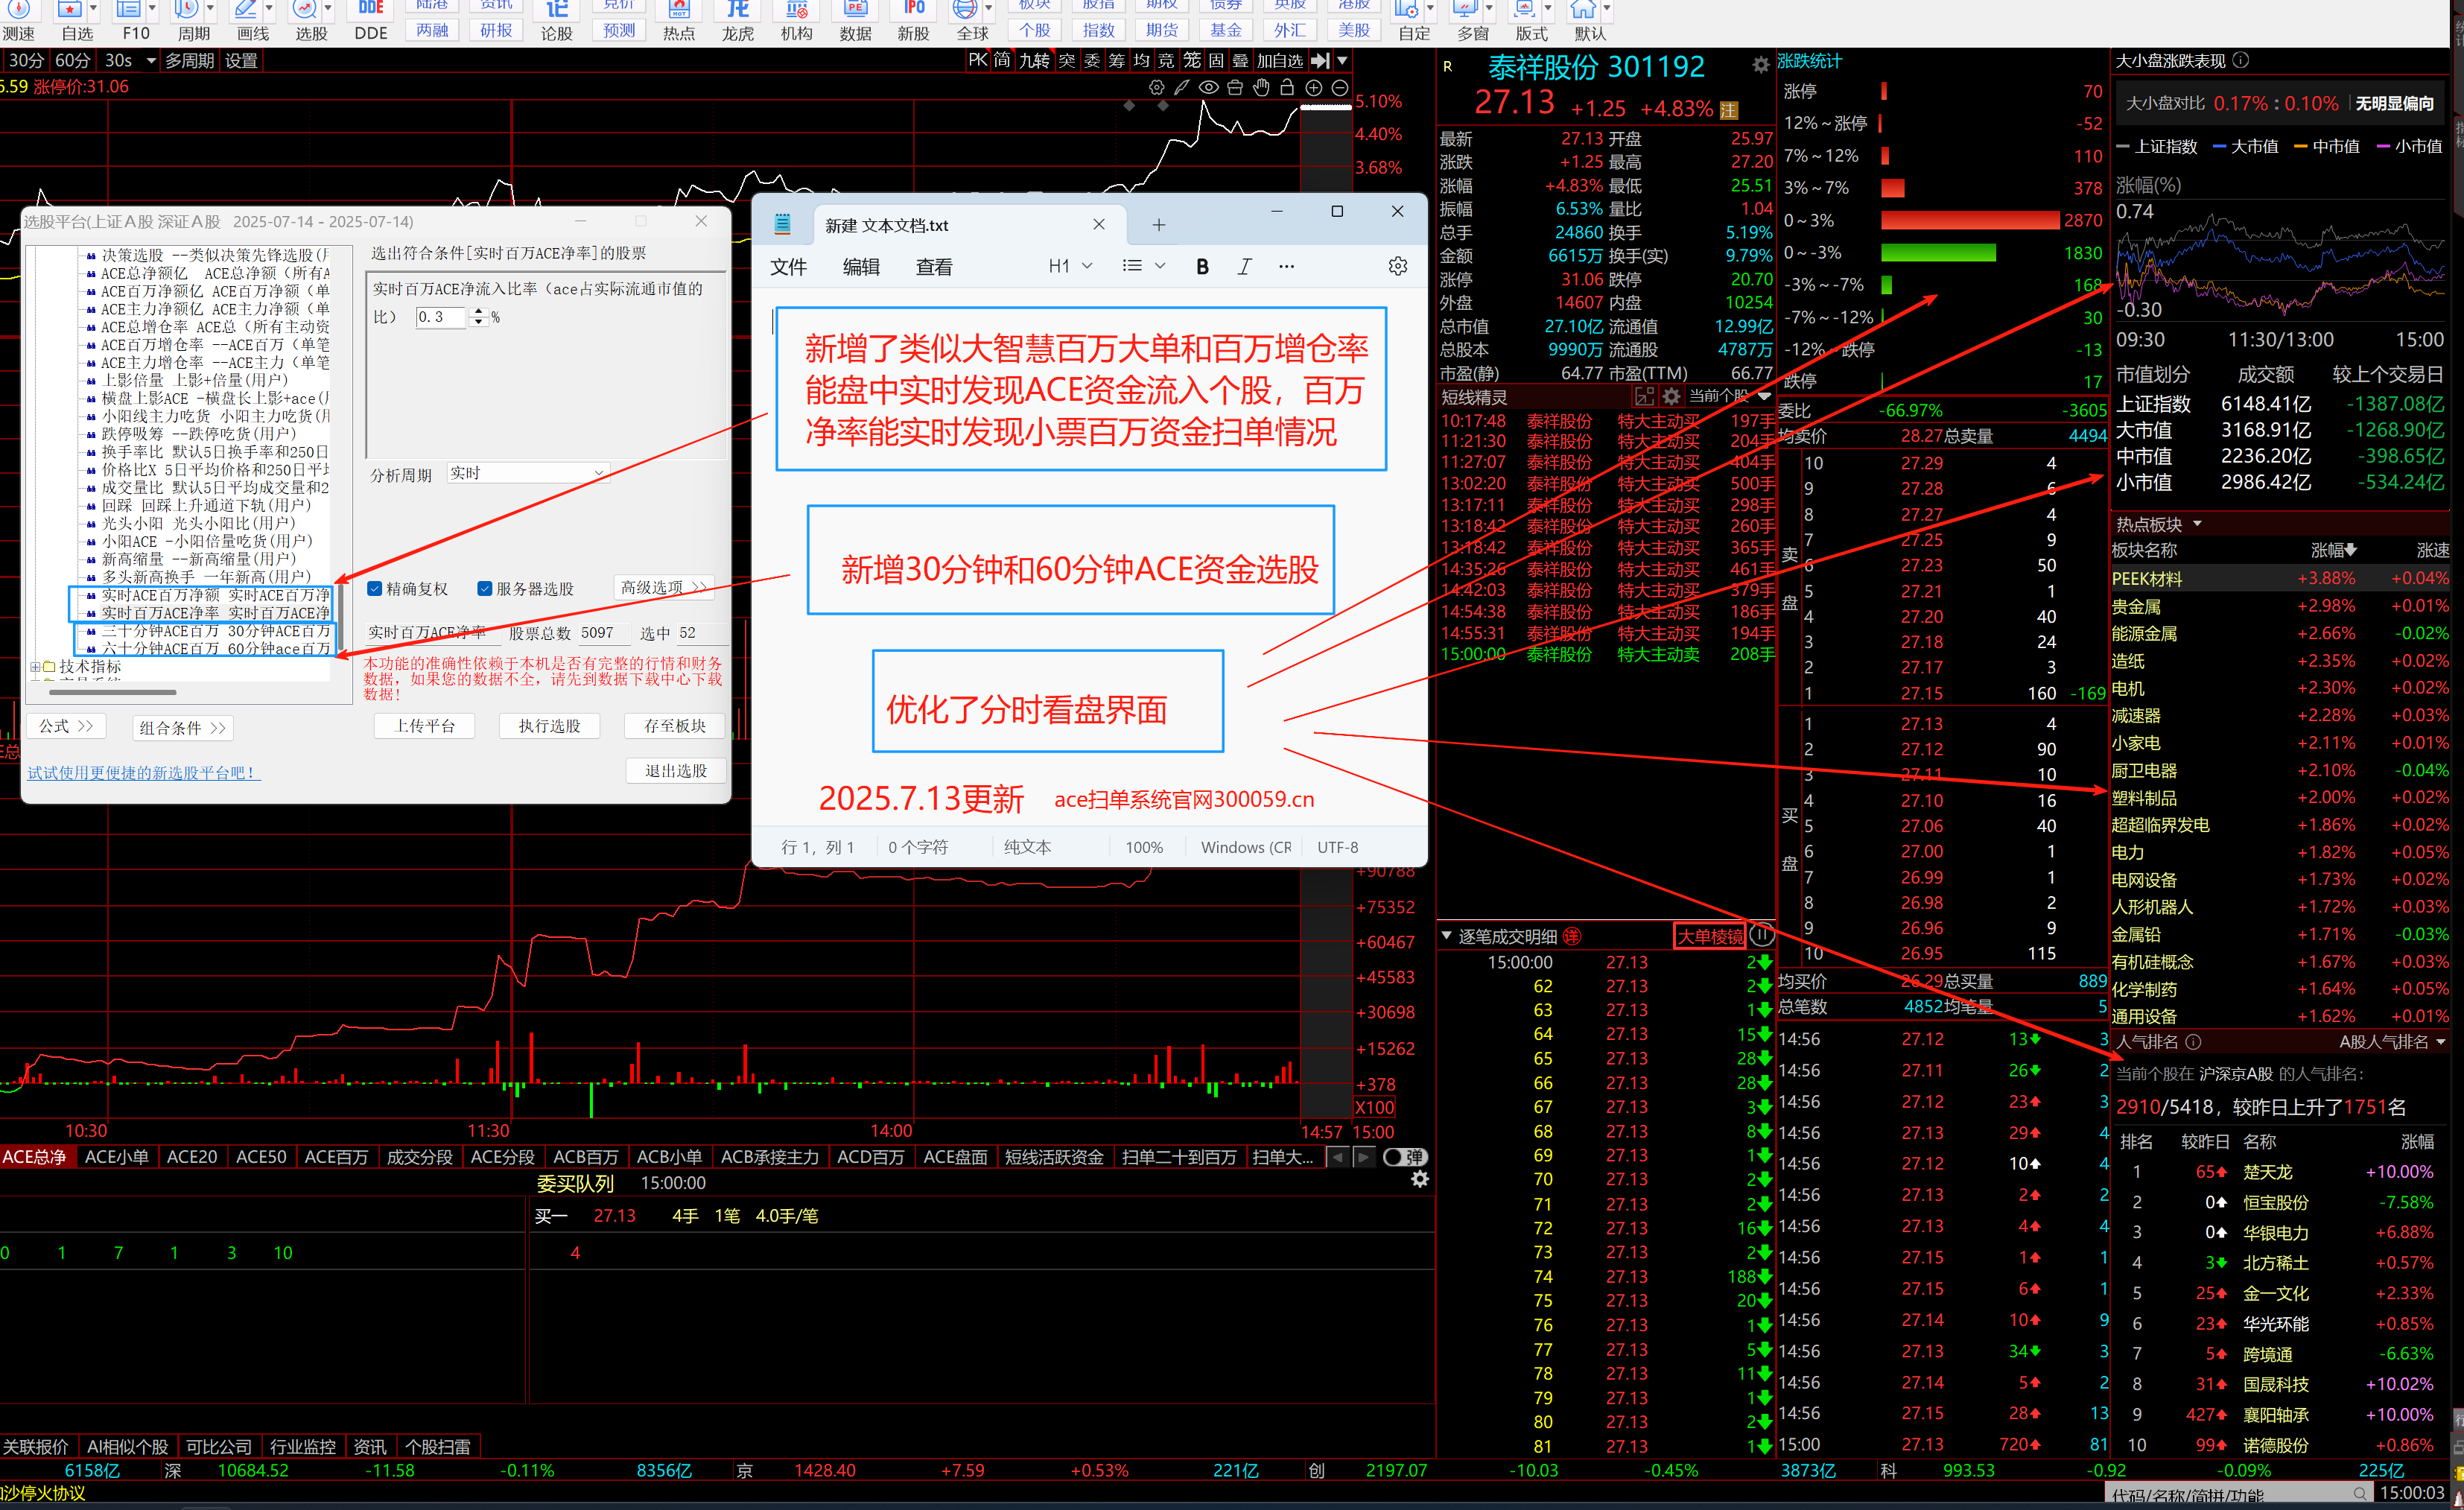The image size is (2464, 1510).
Task: Toggle the 简 simple view button
Action: (1002, 60)
